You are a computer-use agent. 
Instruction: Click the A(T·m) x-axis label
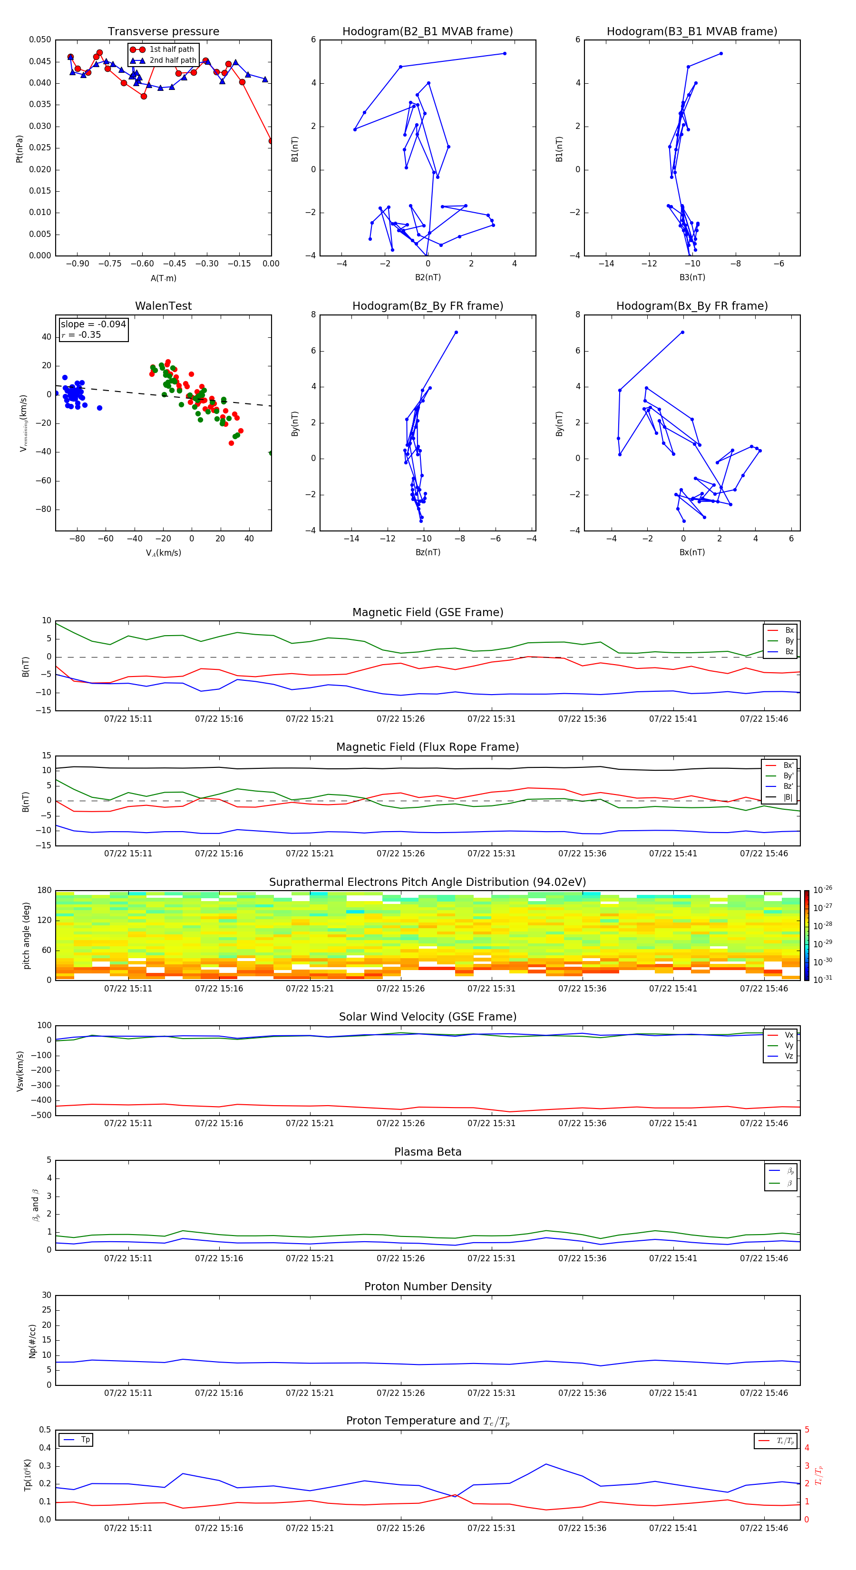163,278
